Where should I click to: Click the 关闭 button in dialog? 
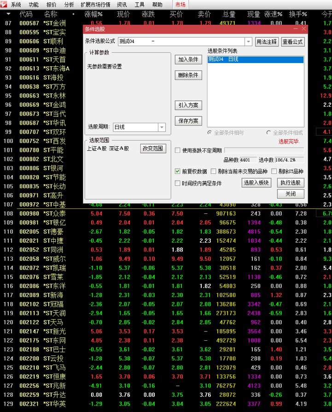(x=291, y=194)
